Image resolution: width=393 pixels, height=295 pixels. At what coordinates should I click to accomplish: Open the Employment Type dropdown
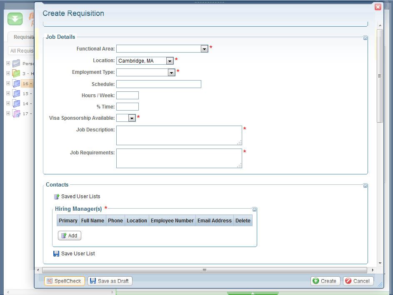pos(171,73)
